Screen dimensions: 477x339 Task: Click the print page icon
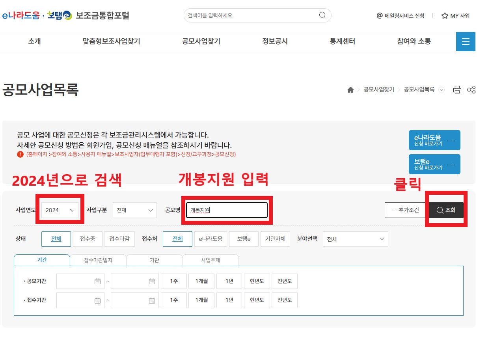pyautogui.click(x=457, y=89)
